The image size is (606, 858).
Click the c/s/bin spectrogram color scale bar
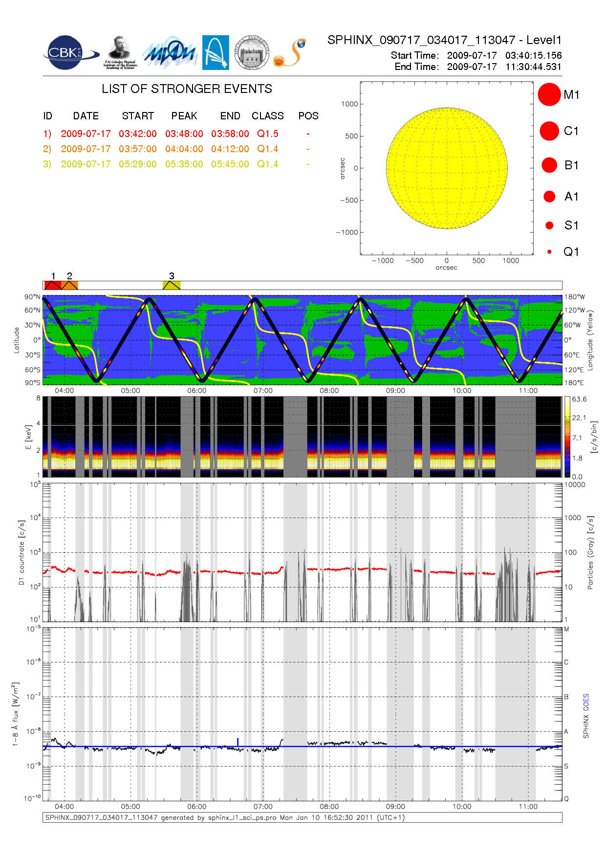coord(567,437)
